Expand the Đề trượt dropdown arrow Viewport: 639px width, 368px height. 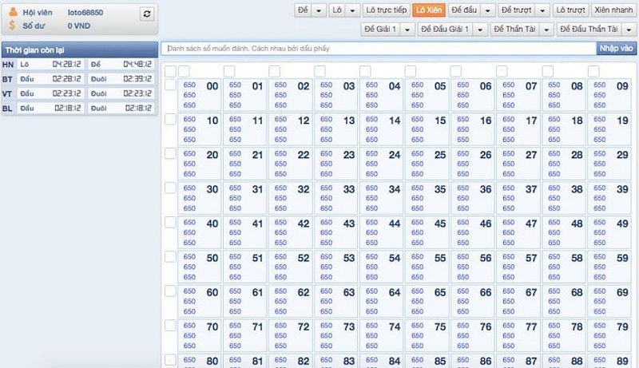coord(542,10)
